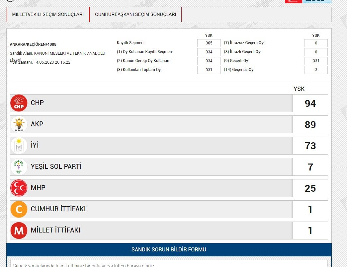The image size is (347, 267).
Task: Click the Yeşil Sol Parti vote count 7
Action: tap(310, 167)
